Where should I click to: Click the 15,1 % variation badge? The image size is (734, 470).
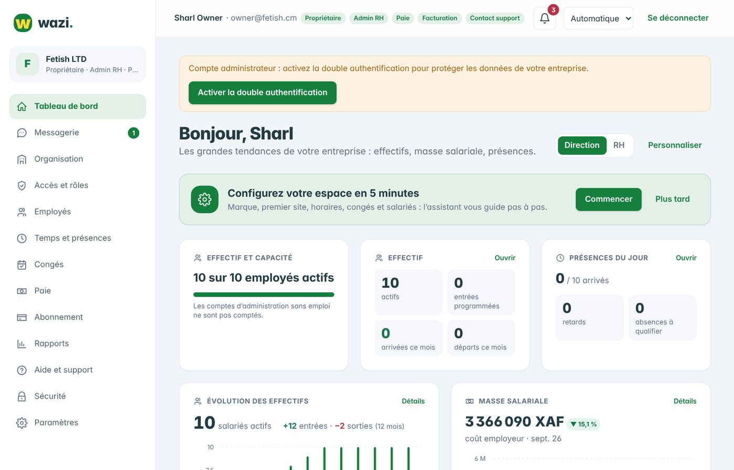[x=584, y=424]
